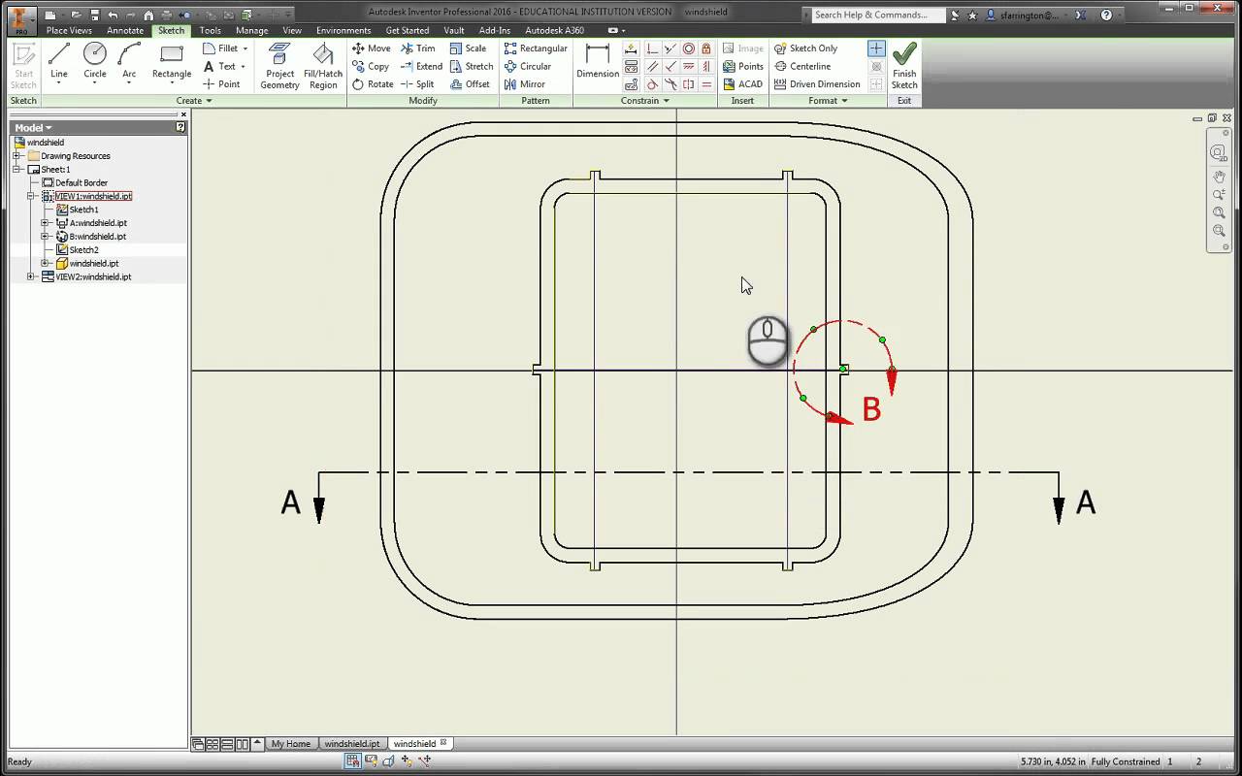Expand the VIEW2:windshield.ipt tree node
Image resolution: width=1242 pixels, height=776 pixels.
pos(31,276)
